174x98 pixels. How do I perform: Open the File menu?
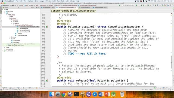pyautogui.click(x=17, y=1)
